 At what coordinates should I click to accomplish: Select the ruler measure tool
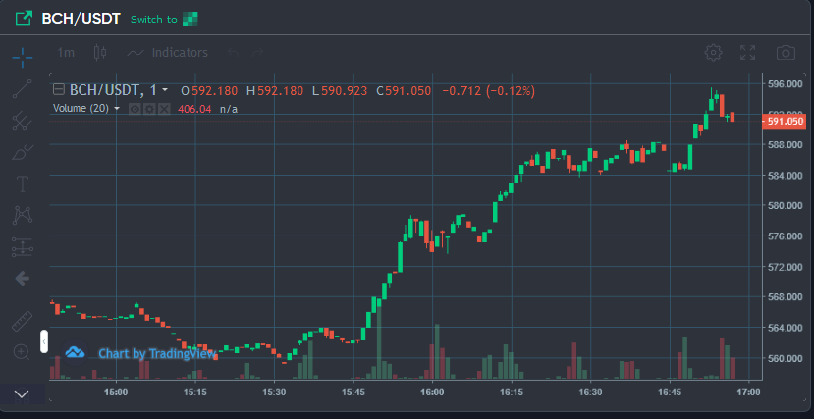(23, 322)
